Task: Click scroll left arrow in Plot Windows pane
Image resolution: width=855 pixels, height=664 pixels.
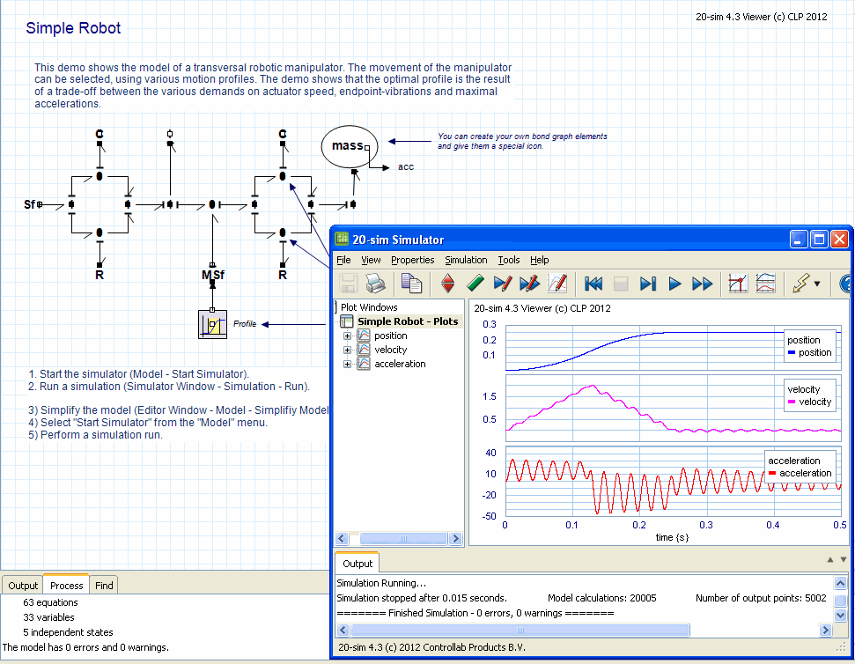Action: (342, 539)
